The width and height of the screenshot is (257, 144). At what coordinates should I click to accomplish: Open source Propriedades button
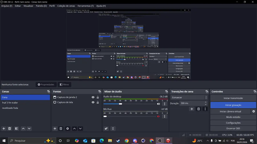(x=46, y=85)
